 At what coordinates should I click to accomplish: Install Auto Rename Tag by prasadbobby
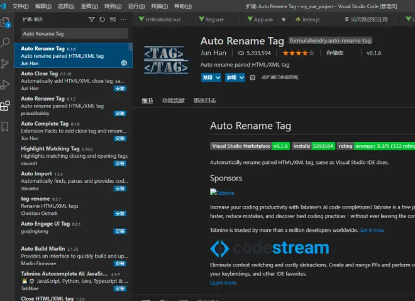[120, 114]
